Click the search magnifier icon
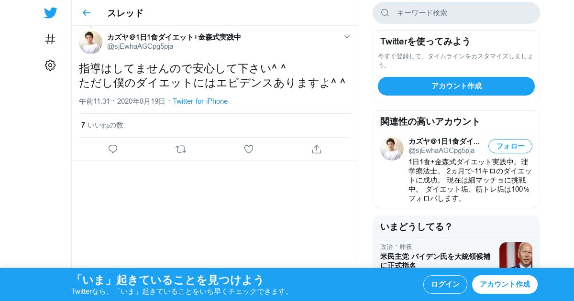The image size is (574, 301). [385, 13]
